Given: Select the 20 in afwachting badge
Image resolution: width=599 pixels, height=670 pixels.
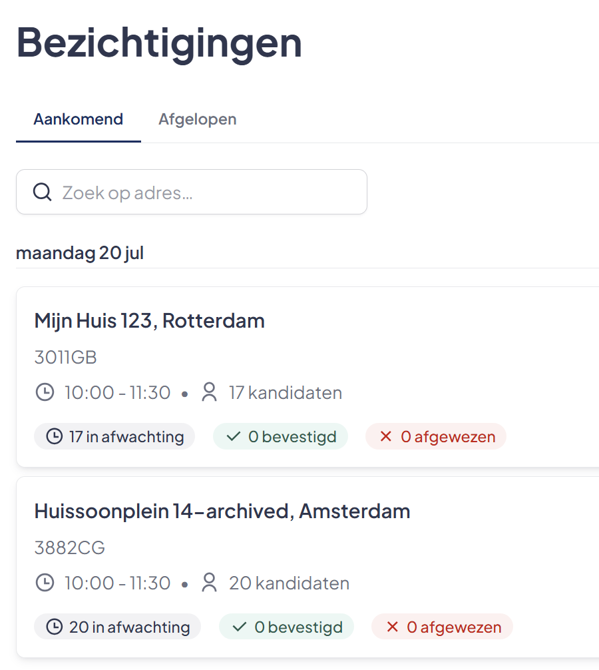Looking at the screenshot, I should (x=117, y=627).
